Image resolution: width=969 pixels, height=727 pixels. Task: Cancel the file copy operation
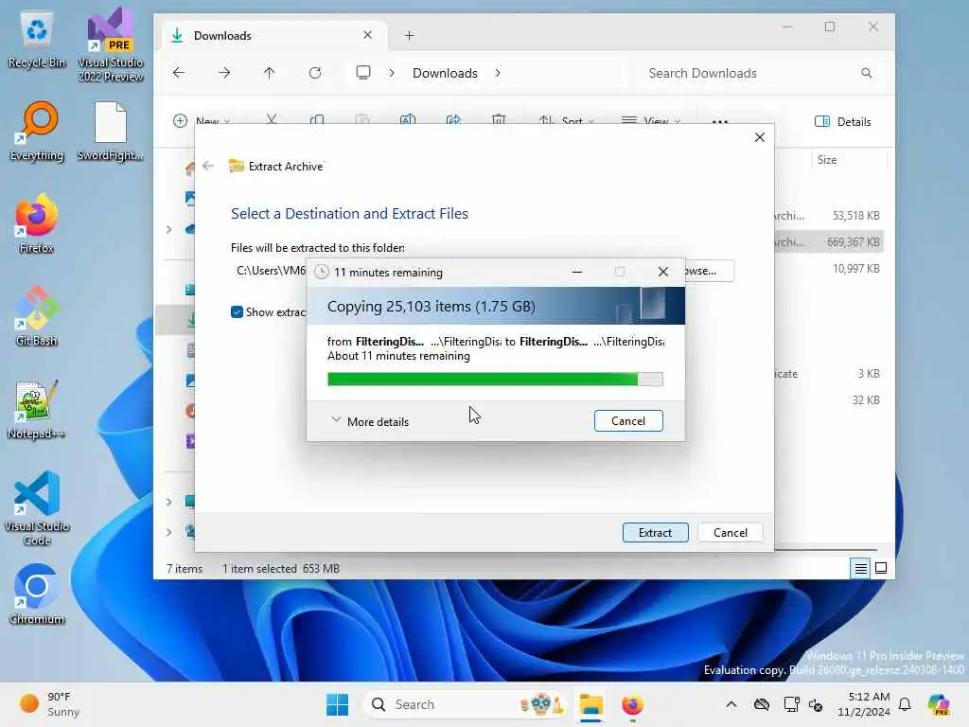[x=628, y=420]
